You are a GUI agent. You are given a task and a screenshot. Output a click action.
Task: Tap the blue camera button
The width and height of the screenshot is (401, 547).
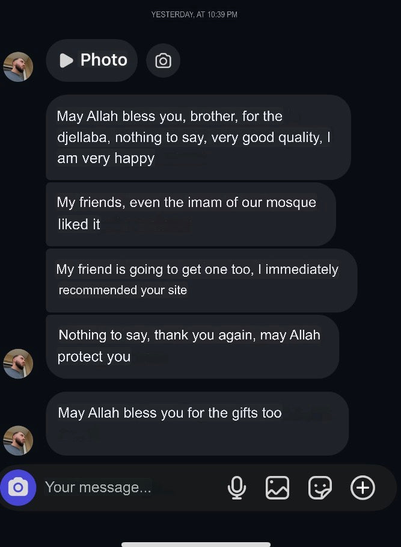click(x=18, y=487)
